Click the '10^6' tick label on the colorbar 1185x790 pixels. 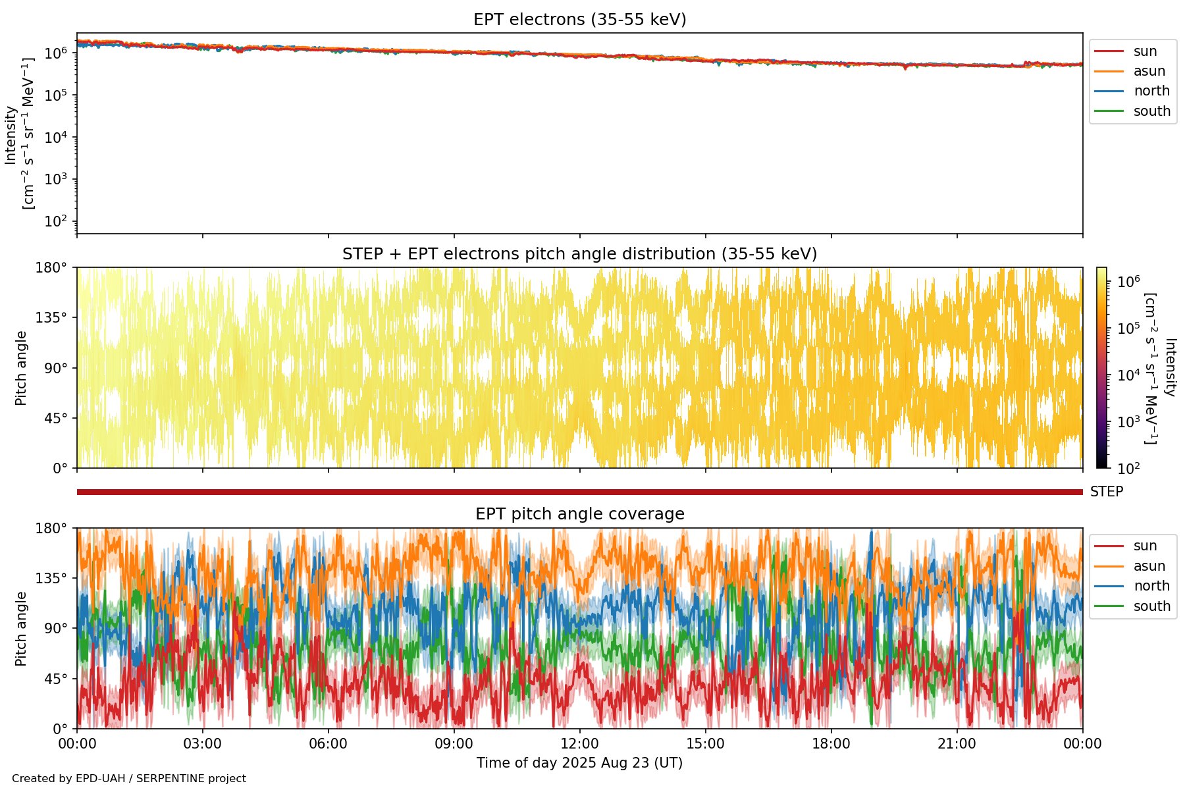pos(1128,282)
